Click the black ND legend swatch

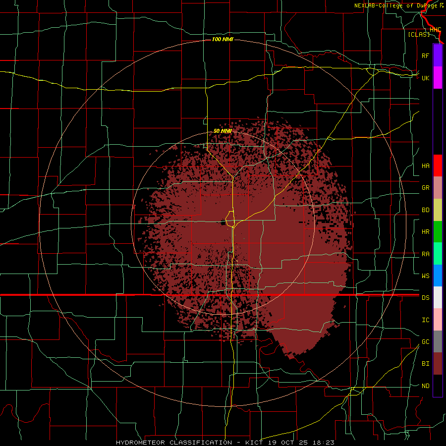pos(438,386)
